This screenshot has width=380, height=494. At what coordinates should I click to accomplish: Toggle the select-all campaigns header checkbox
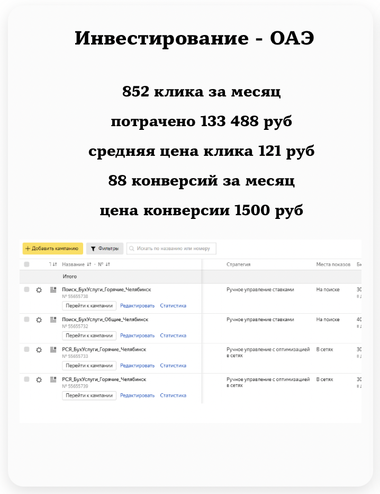[x=26, y=264]
